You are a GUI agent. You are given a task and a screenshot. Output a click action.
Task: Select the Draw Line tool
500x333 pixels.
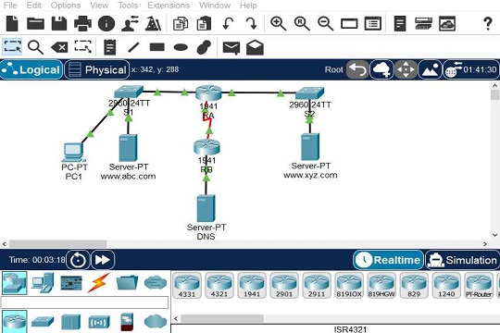click(133, 47)
